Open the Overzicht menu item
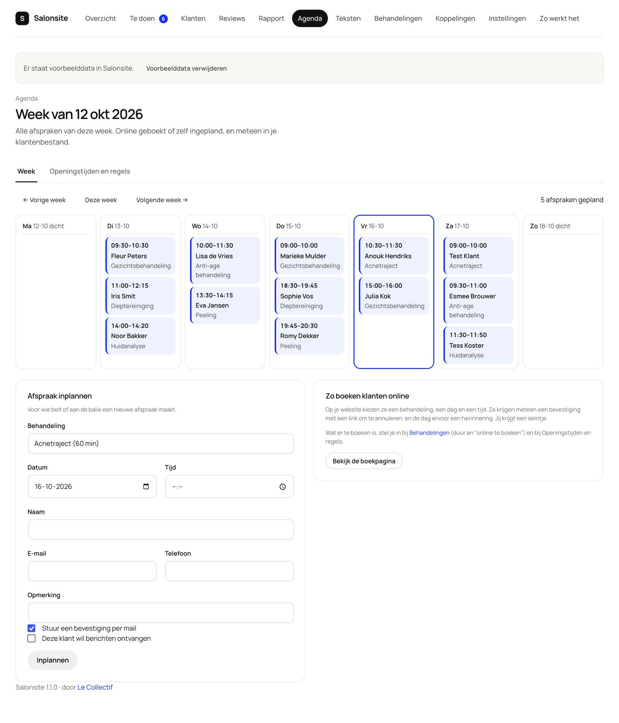Screen dimensions: 619x723 click(x=101, y=18)
